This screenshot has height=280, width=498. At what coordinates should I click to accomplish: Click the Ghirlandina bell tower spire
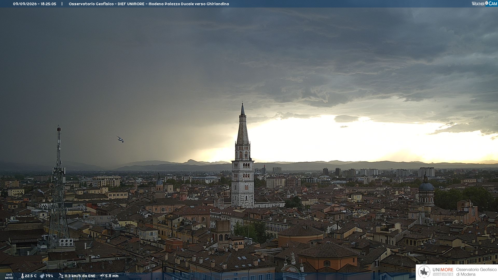point(243,124)
